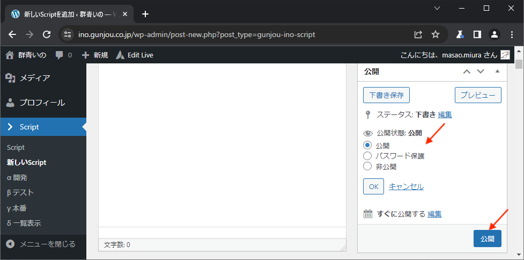
Task: Move 公開 panel down with the down chevron
Action: click(481, 71)
